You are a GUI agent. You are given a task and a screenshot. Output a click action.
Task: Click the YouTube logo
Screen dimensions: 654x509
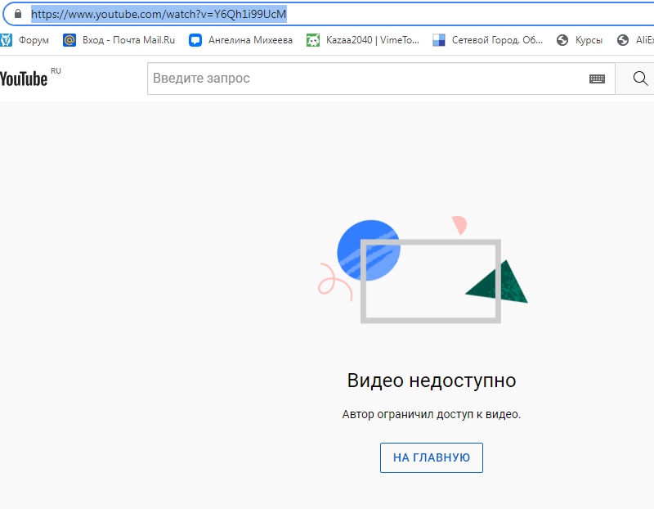click(24, 79)
